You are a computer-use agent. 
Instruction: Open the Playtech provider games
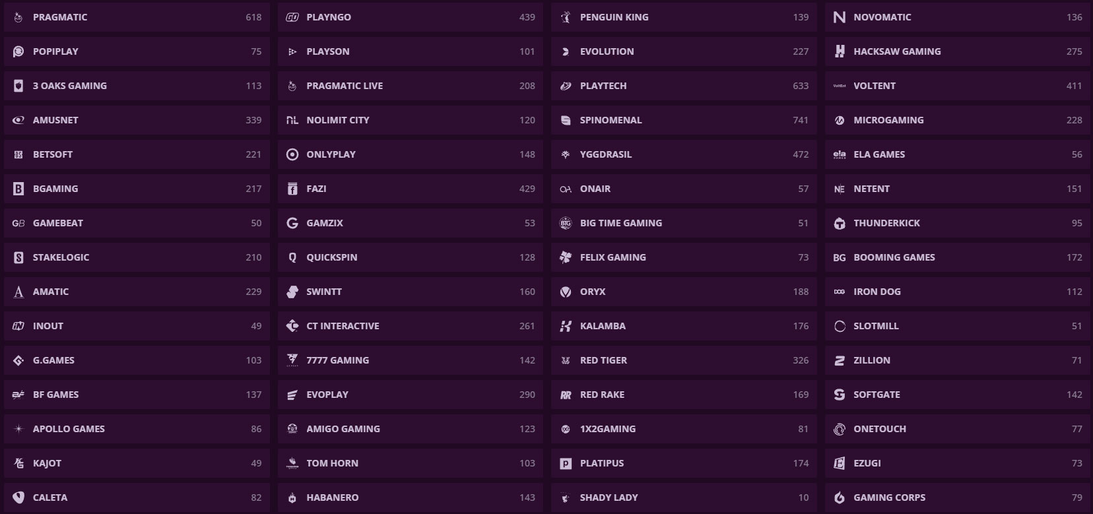pyautogui.click(x=683, y=86)
